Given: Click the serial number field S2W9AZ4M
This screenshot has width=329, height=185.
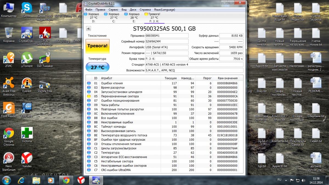Looking at the screenshot, I should [x=167, y=41].
